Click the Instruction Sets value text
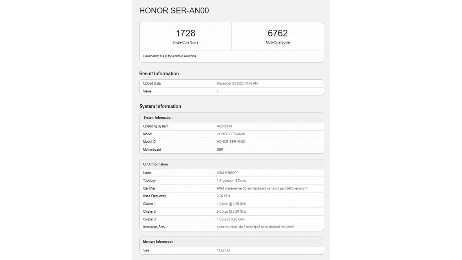Image resolution: width=462 pixels, height=260 pixels. click(255, 227)
